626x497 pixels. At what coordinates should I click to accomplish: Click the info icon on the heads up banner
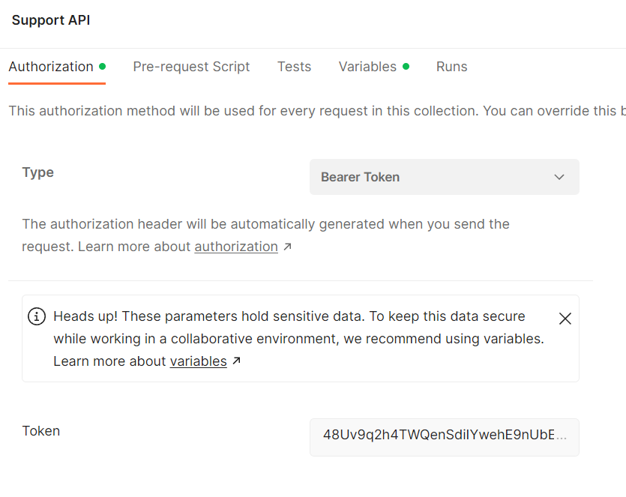coord(37,316)
